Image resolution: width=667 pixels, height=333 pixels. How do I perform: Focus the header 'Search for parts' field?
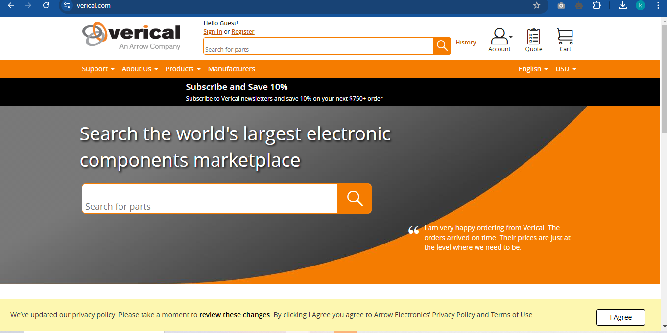point(318,46)
